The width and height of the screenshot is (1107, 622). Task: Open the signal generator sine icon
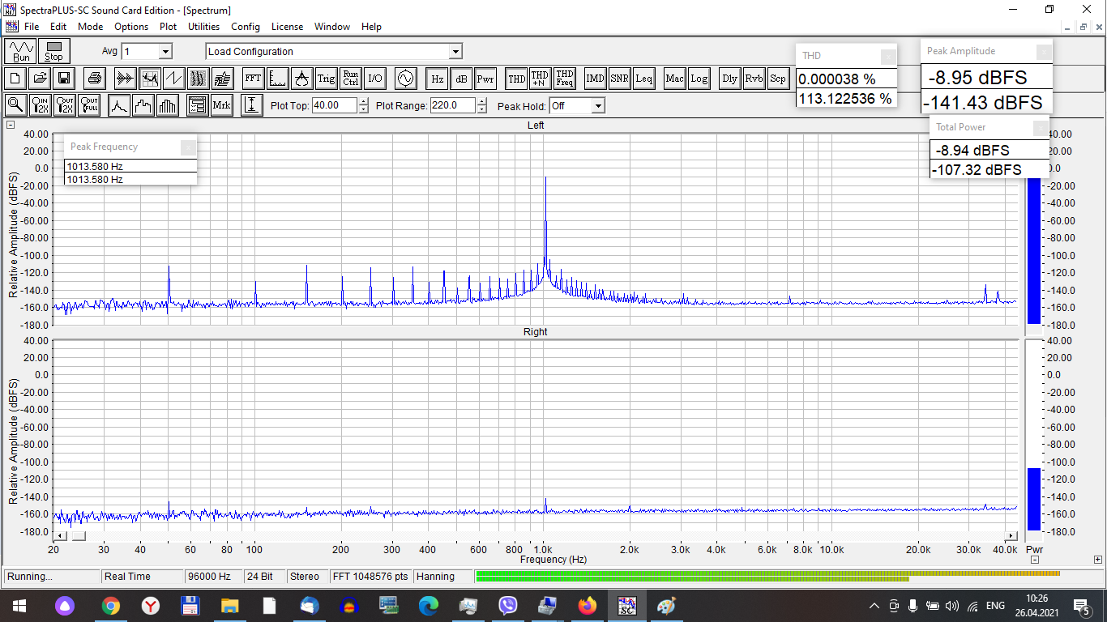(404, 79)
